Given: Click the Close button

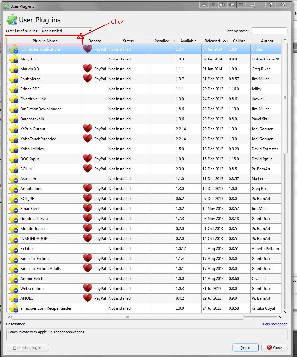Looking at the screenshot, I should pyautogui.click(x=274, y=348).
